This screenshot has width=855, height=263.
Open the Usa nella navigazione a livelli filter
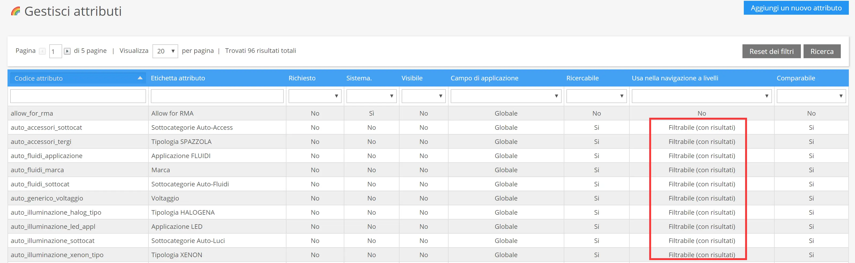click(701, 96)
